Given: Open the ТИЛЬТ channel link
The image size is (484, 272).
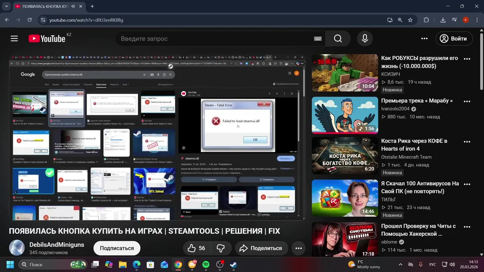Looking at the screenshot, I should [x=389, y=199].
